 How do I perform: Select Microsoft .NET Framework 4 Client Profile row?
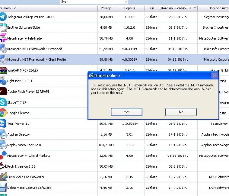tap(115, 60)
